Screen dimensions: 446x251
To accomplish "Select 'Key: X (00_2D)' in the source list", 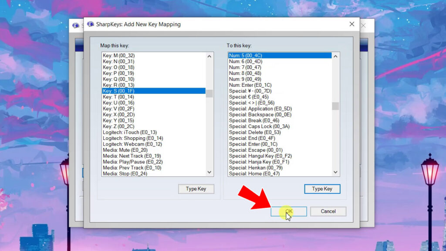I will tap(154, 115).
